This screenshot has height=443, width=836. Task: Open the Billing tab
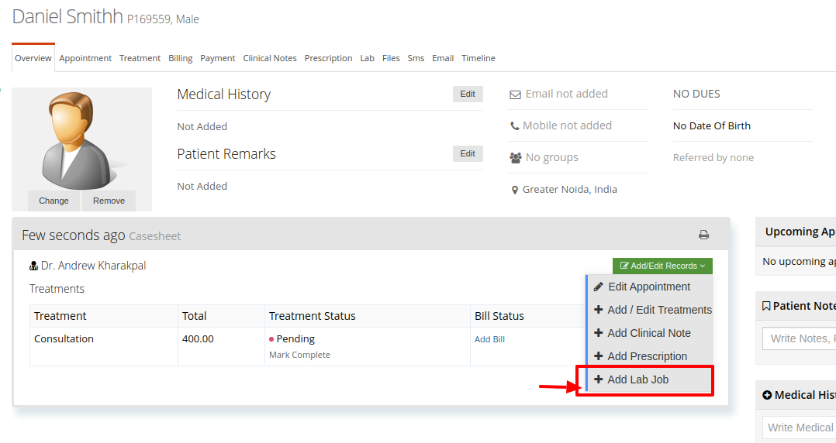point(180,58)
